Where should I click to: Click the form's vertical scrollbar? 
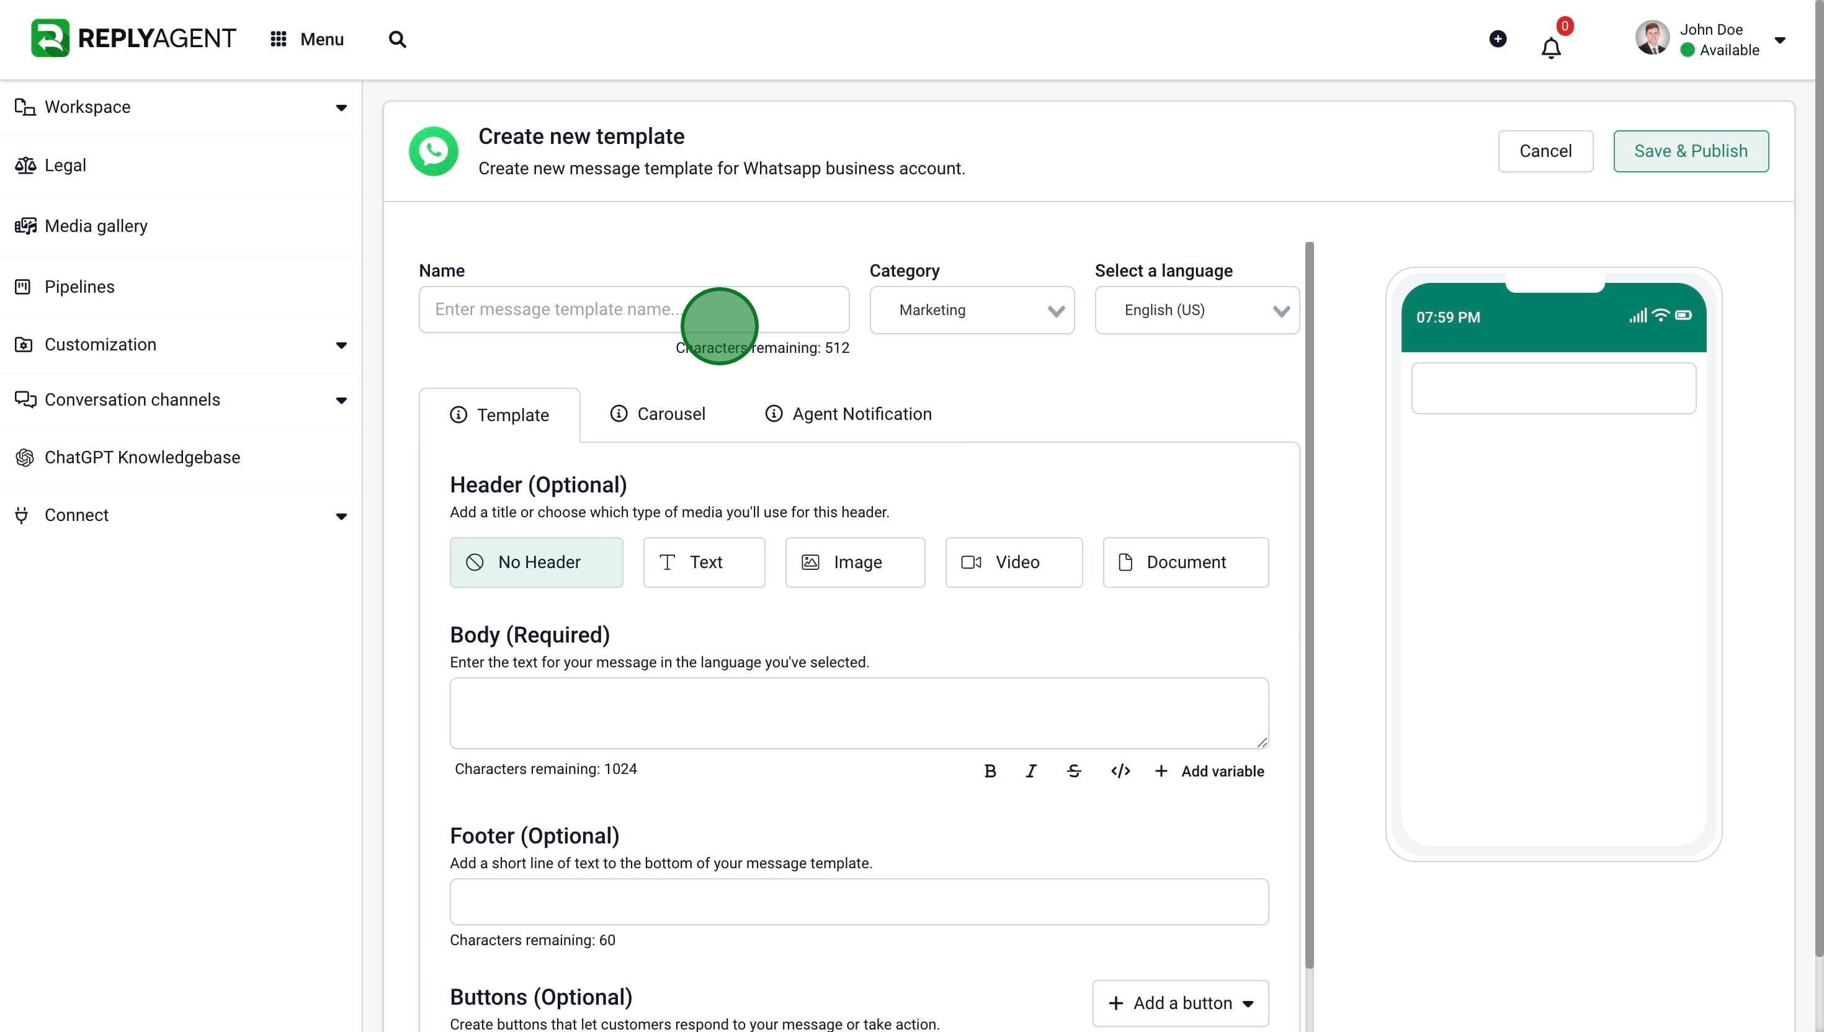[1308, 605]
